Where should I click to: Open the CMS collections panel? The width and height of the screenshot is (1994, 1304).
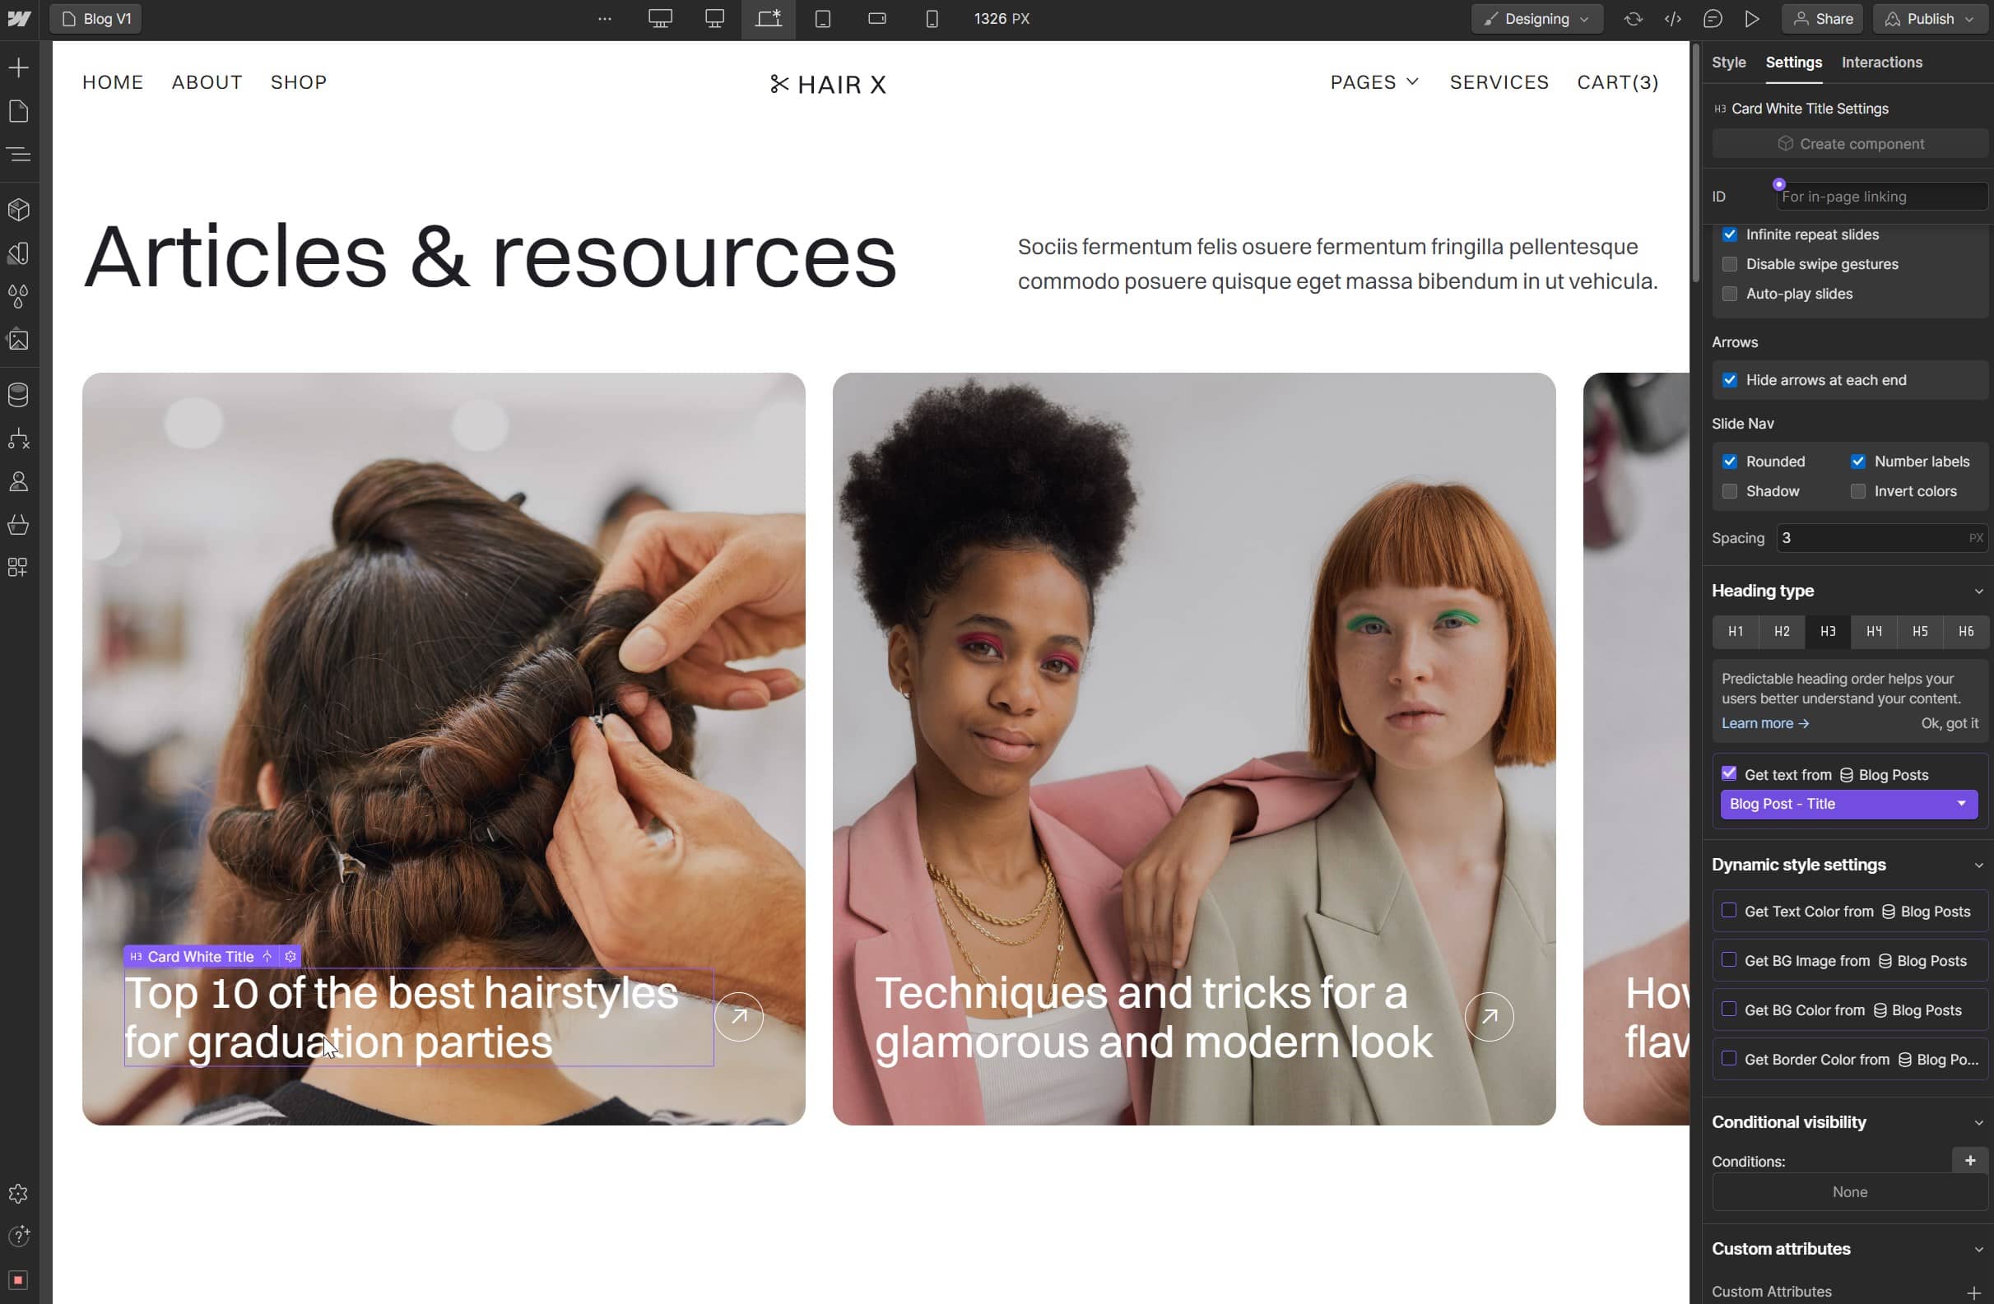coord(18,394)
